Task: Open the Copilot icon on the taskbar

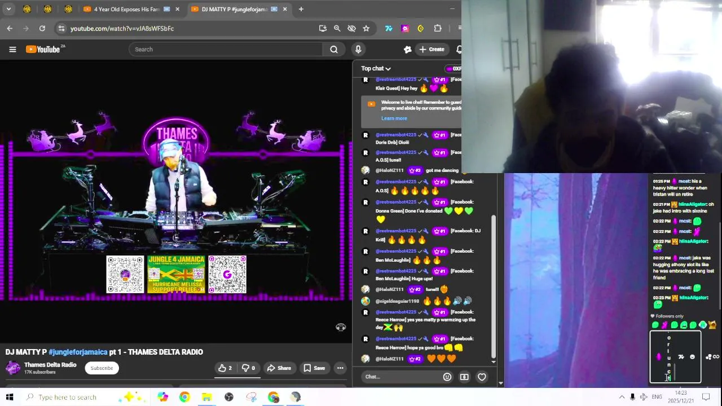Action: [162, 397]
